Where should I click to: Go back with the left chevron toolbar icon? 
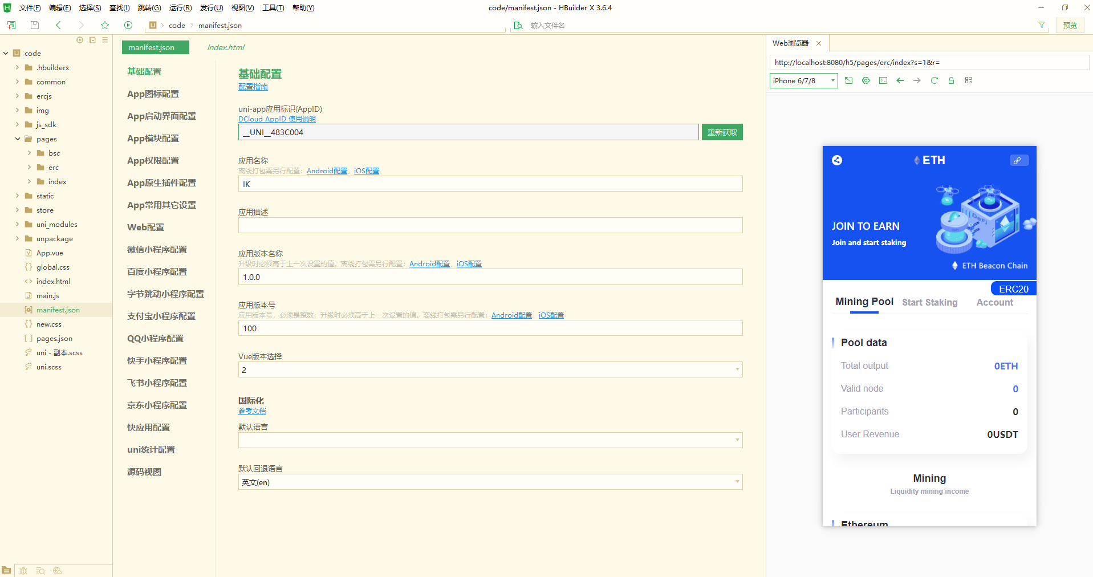pyautogui.click(x=58, y=25)
